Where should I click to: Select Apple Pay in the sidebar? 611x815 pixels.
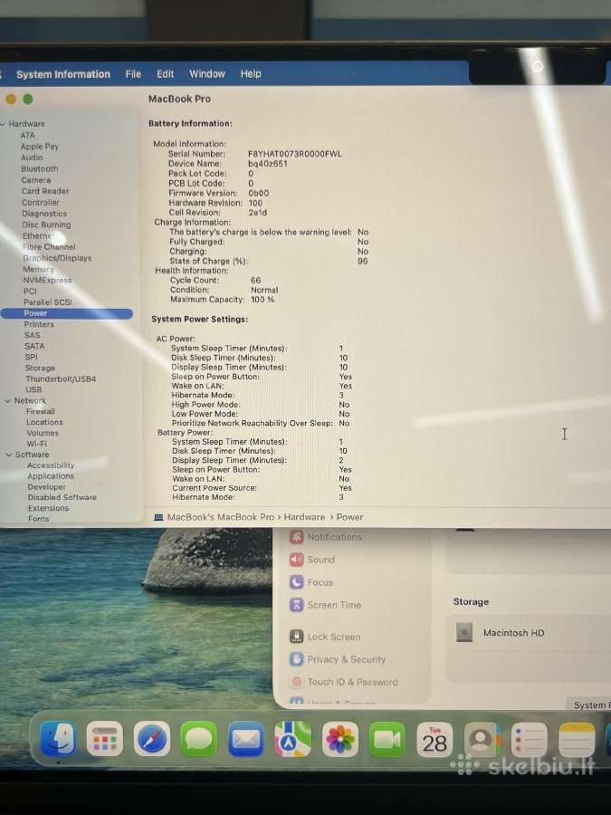coord(40,147)
